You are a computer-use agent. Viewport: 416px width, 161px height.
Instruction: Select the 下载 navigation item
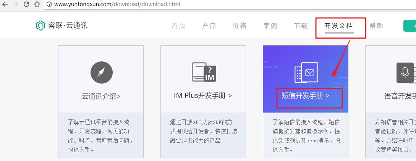coord(301,26)
